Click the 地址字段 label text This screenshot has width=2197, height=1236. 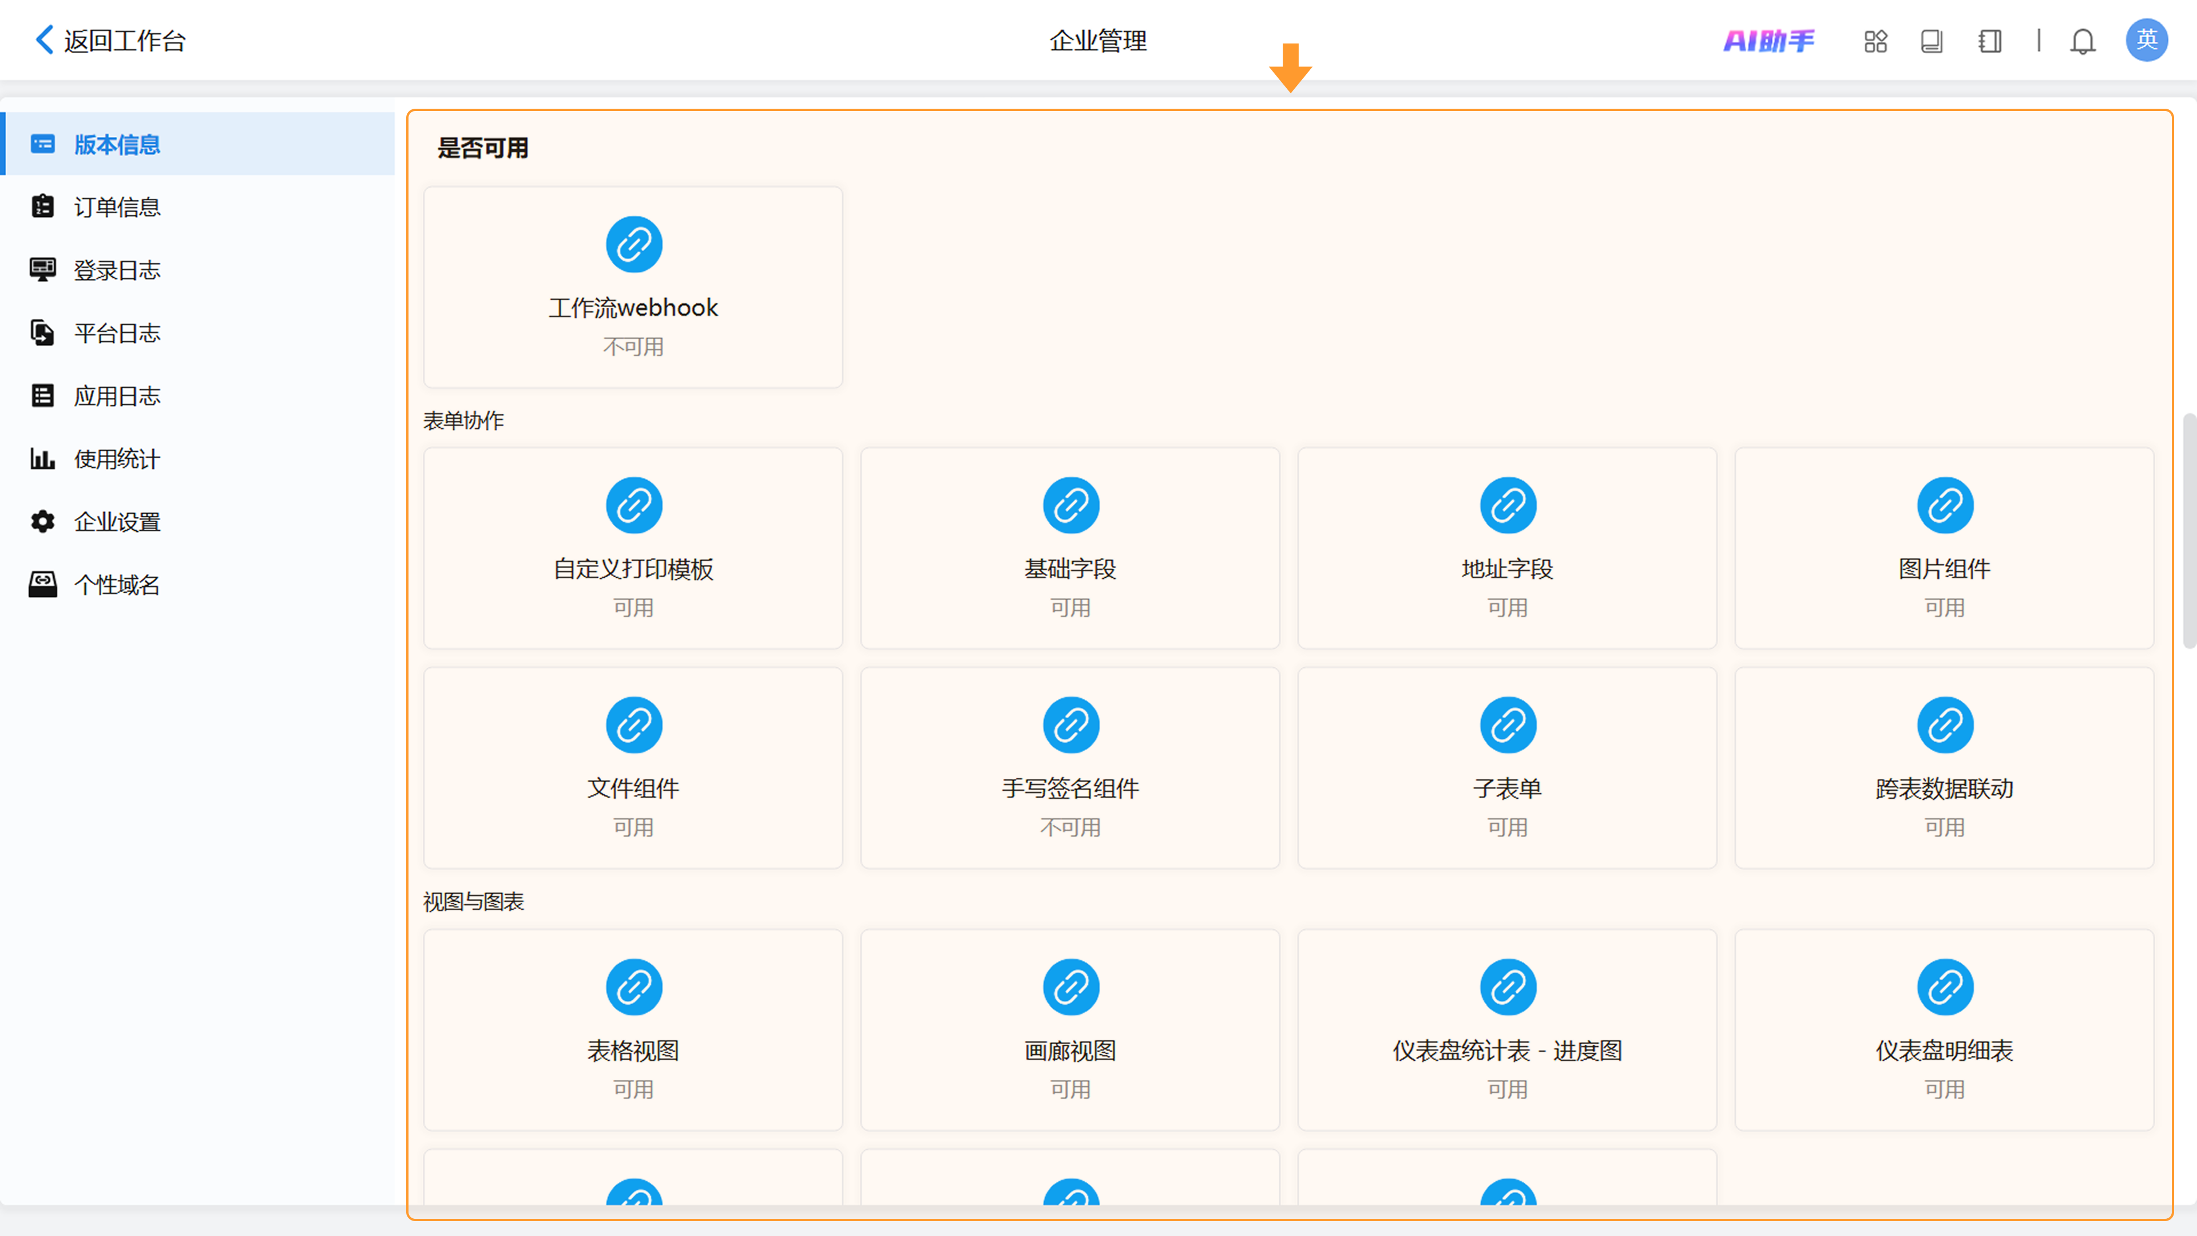point(1507,569)
